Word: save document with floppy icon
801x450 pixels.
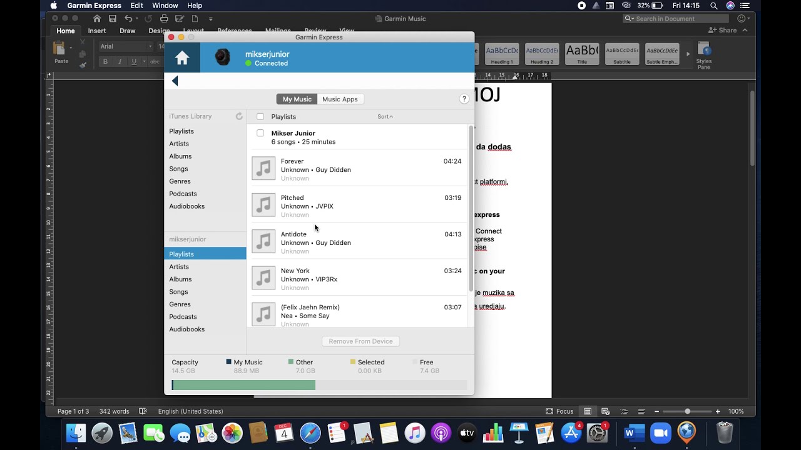(x=112, y=19)
